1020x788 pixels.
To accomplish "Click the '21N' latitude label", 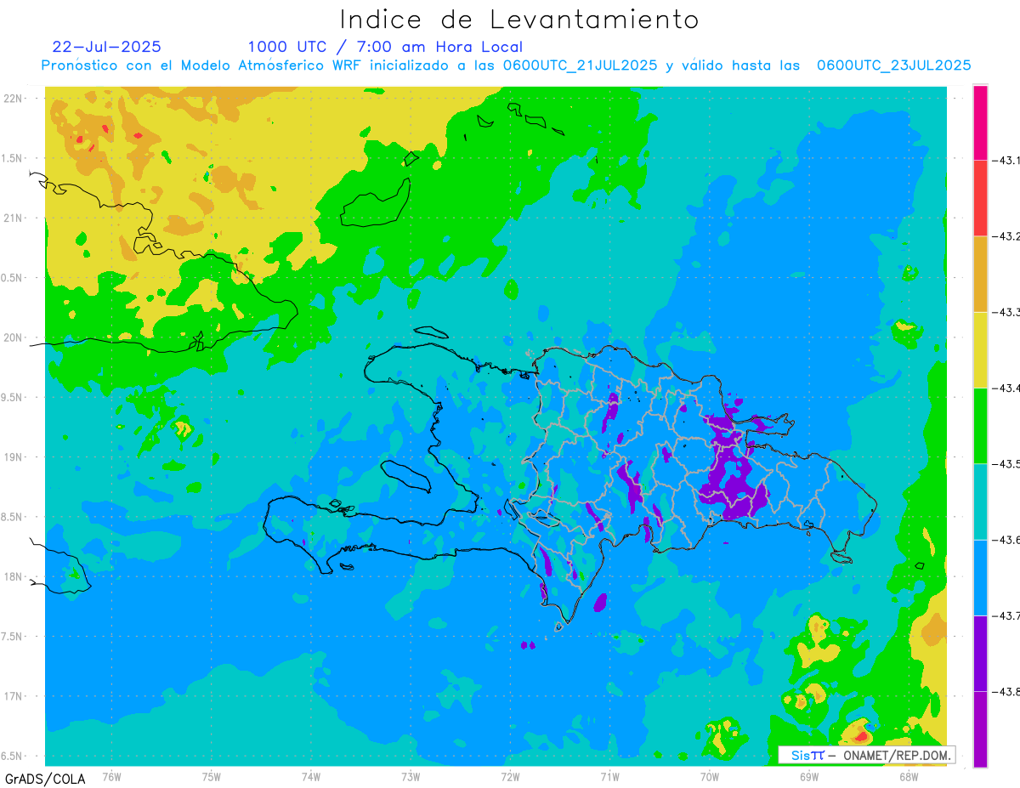I will coord(13,218).
